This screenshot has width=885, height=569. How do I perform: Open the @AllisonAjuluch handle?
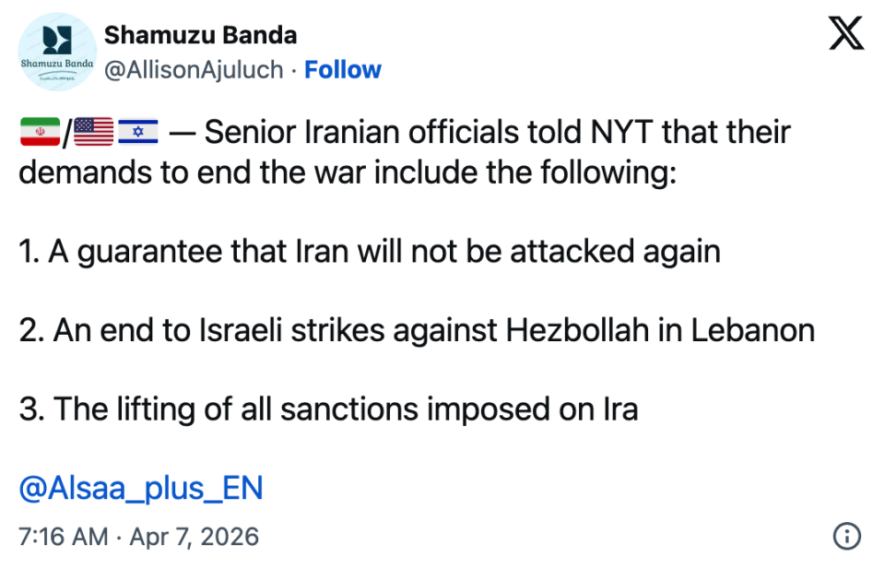coord(194,70)
